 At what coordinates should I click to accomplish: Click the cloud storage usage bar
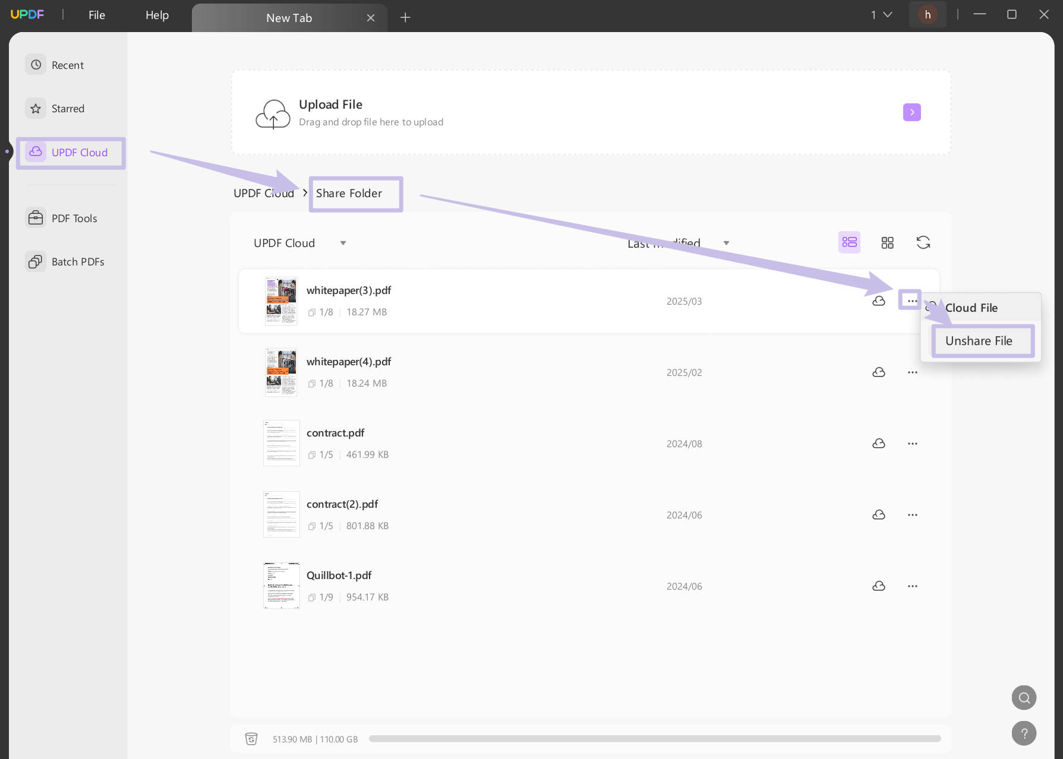[654, 739]
